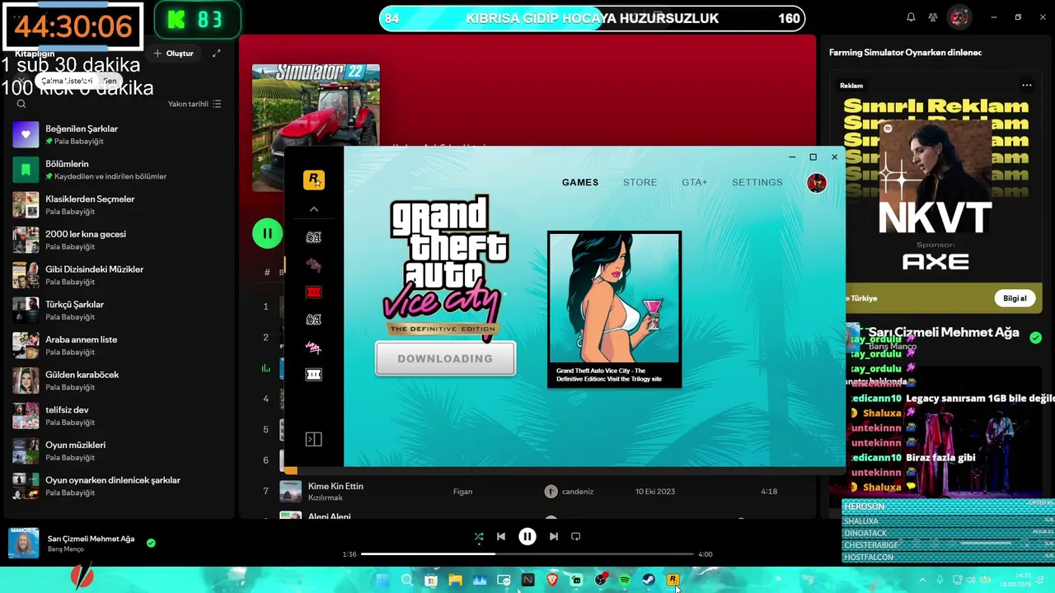Select the pink Vice City icon in launcher sidebar
Viewport: 1055px width, 593px height.
tap(313, 264)
